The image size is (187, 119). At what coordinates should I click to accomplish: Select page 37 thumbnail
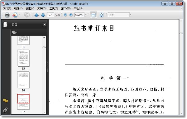click(23, 101)
